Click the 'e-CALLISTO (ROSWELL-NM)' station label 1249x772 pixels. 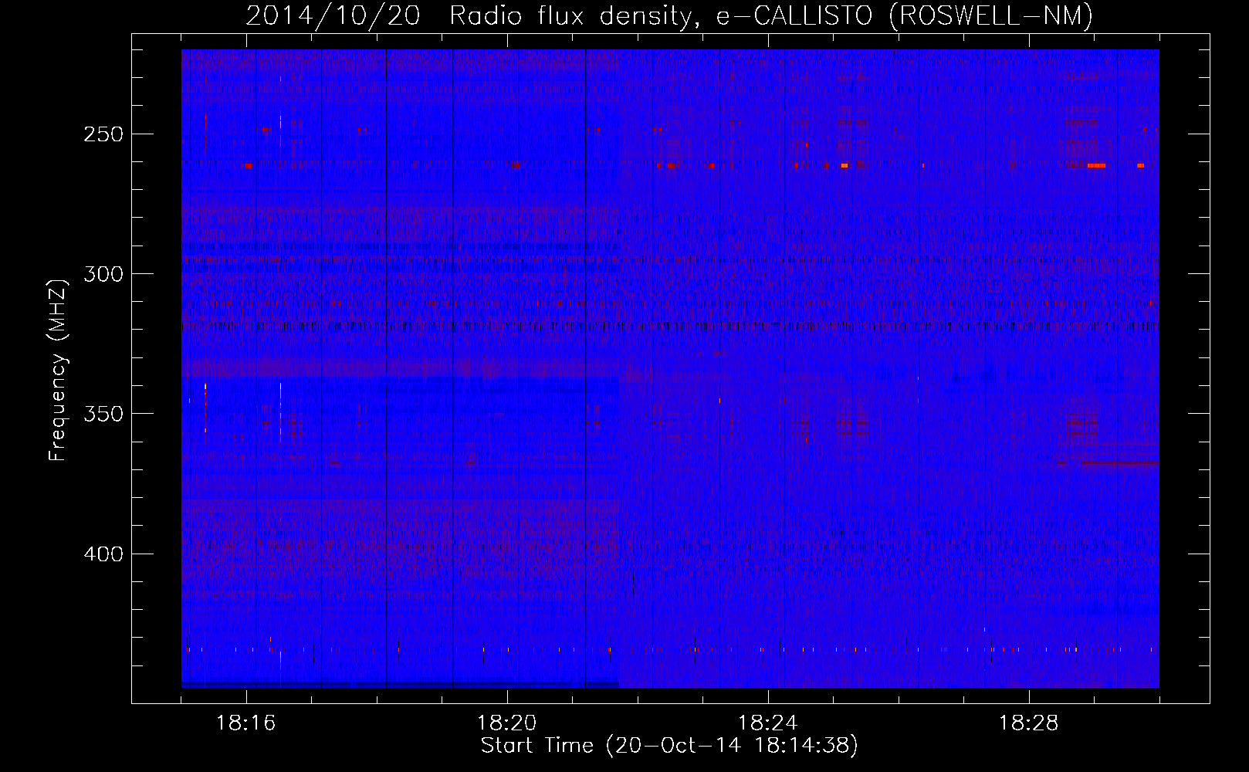[x=905, y=15]
